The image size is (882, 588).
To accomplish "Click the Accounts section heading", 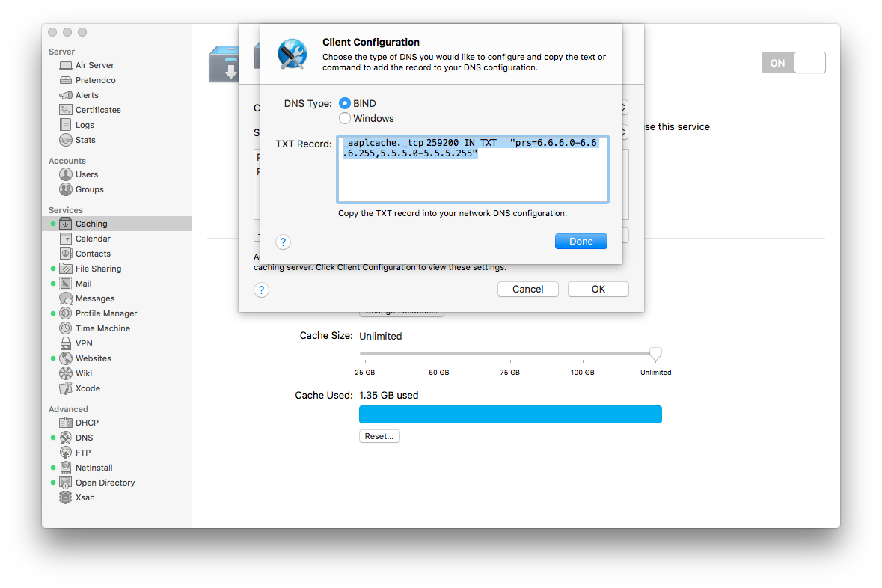I will click(x=67, y=161).
